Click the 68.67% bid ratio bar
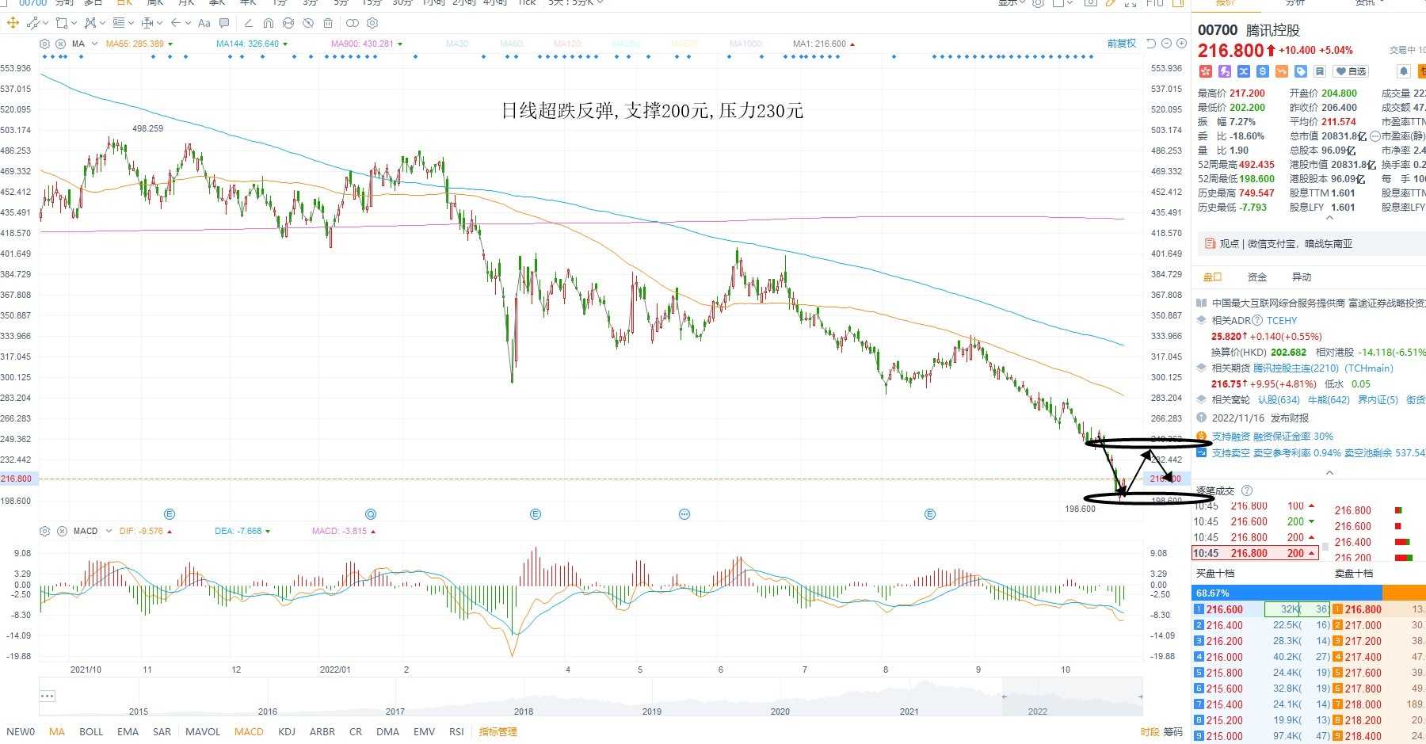Image resolution: width=1426 pixels, height=744 pixels. 1287,593
